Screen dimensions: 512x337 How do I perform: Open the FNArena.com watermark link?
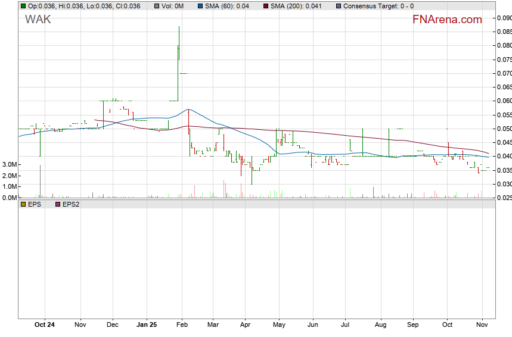[447, 20]
